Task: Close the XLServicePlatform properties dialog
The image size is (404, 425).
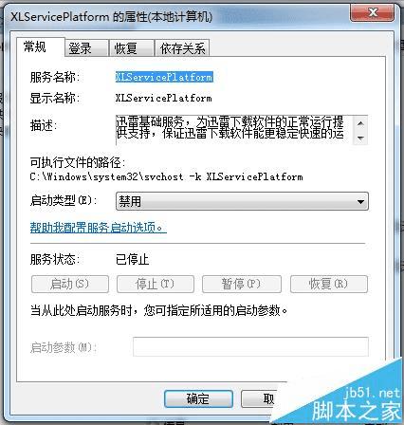Action: (373, 13)
